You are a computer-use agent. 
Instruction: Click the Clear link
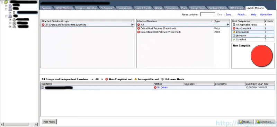220,15
